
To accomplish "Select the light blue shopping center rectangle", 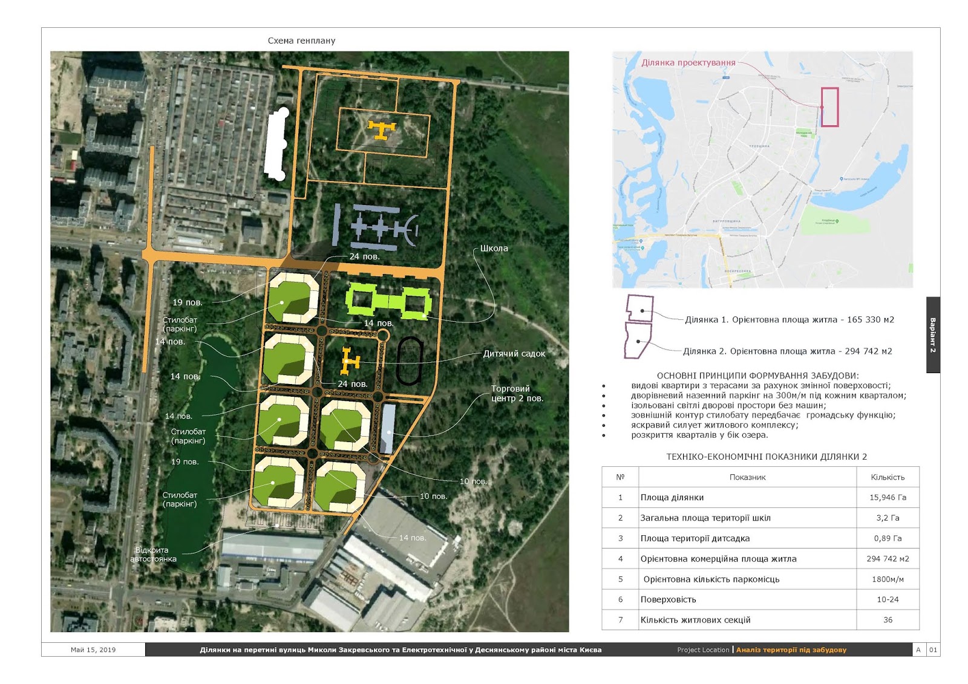I will (x=387, y=429).
